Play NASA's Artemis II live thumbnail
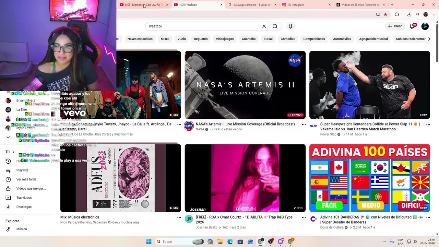 245,85
